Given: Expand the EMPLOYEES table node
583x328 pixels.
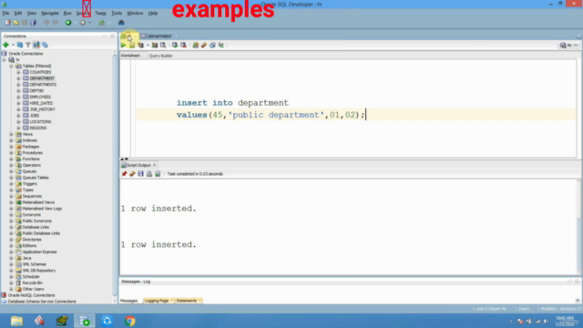Looking at the screenshot, I should click(18, 97).
